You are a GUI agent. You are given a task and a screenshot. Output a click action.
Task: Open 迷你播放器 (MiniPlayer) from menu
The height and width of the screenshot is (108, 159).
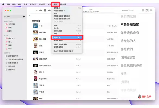tap(67, 31)
